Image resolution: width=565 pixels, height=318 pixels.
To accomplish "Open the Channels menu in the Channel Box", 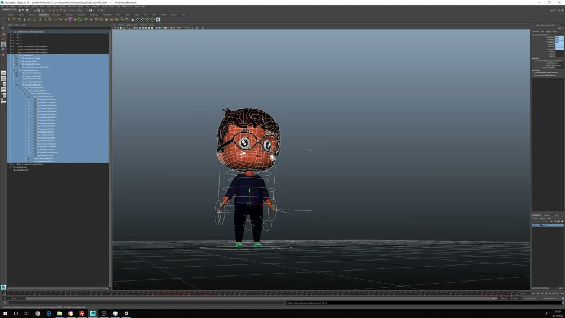I will click(x=536, y=31).
